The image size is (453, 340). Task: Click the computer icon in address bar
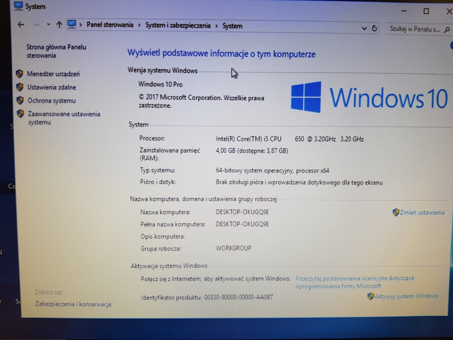(72, 25)
